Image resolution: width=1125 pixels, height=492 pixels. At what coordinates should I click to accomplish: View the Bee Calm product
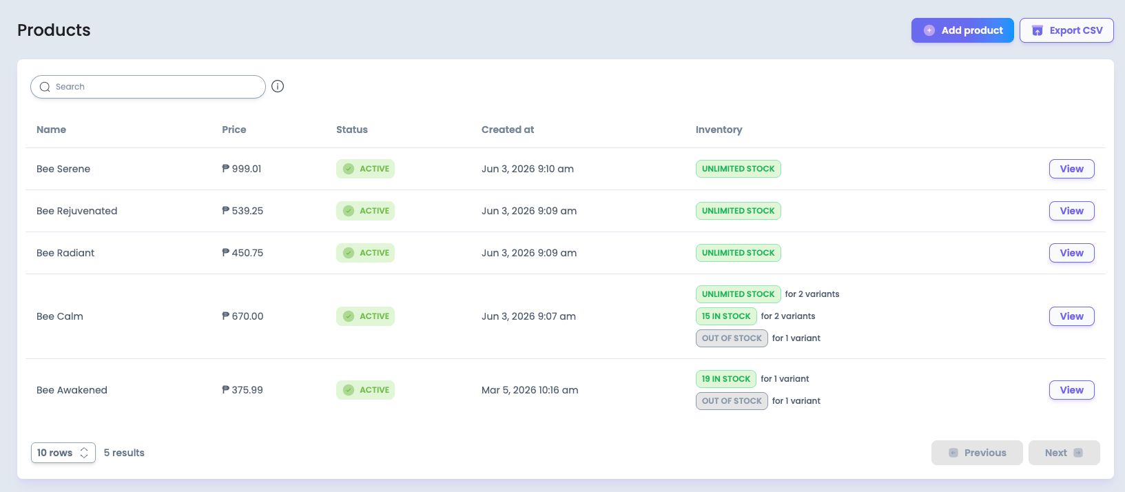tap(1071, 316)
